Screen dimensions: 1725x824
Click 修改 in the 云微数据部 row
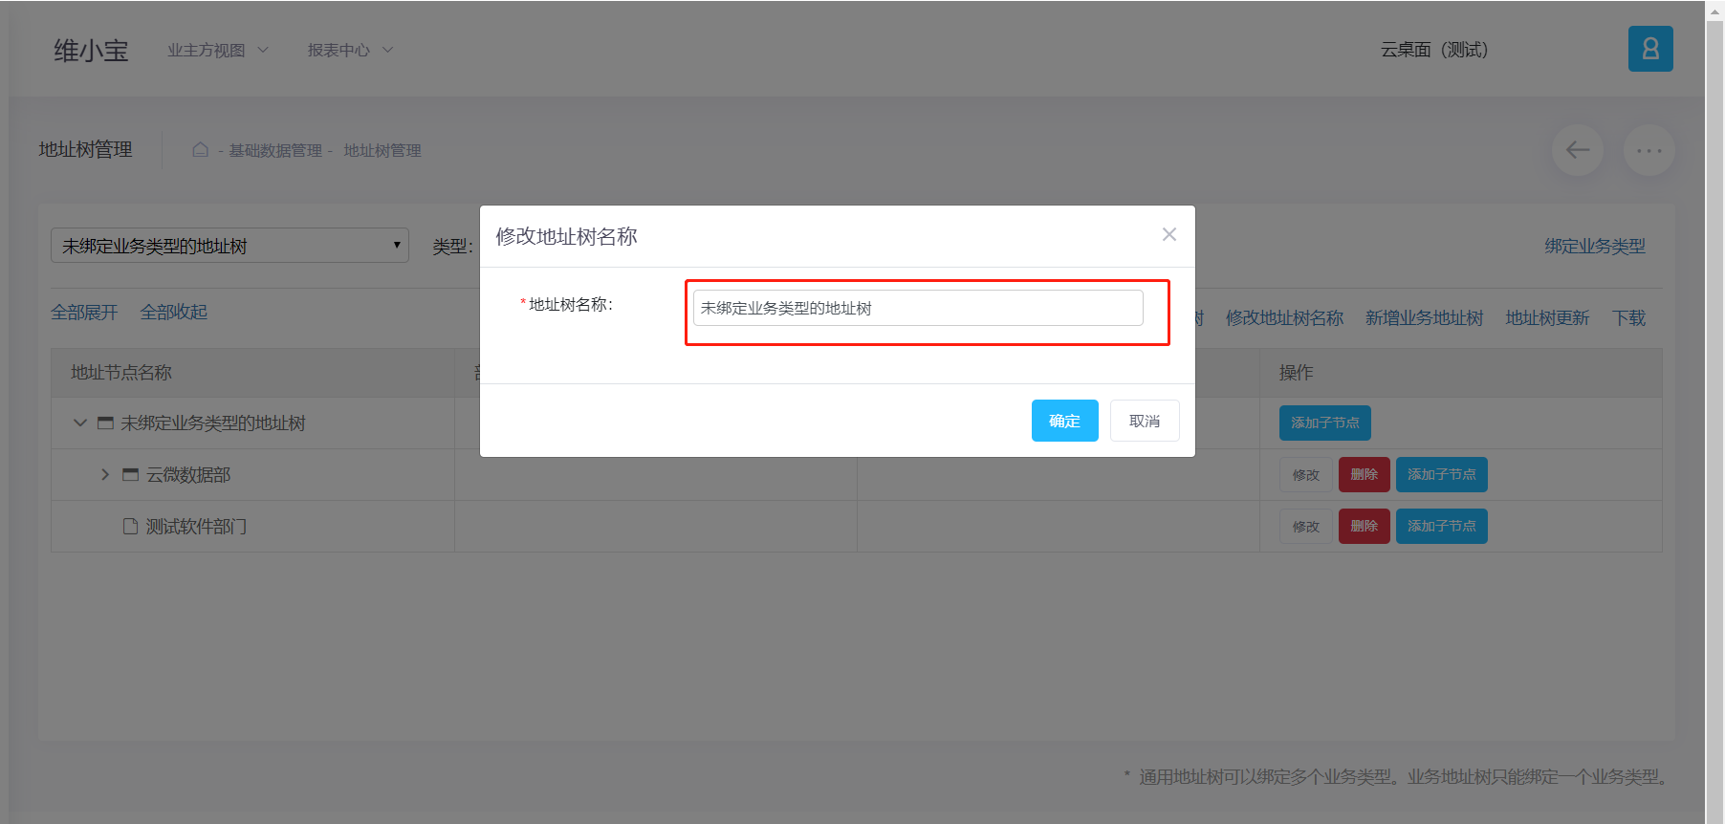(x=1306, y=474)
